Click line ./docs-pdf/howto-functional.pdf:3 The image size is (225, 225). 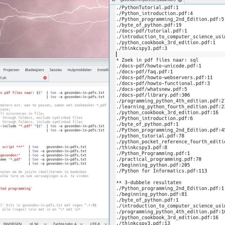(x=163, y=83)
